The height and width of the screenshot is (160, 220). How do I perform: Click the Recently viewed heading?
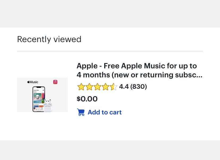click(49, 39)
